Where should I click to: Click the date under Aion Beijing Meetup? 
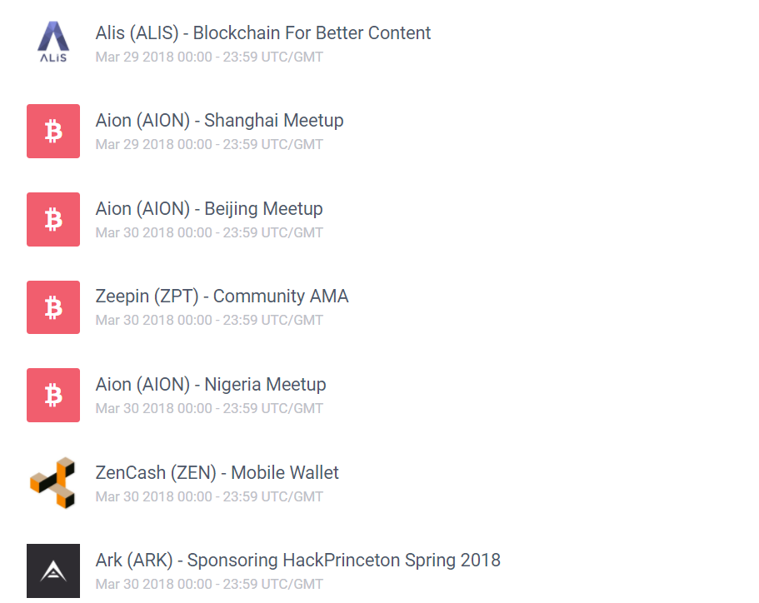[209, 233]
